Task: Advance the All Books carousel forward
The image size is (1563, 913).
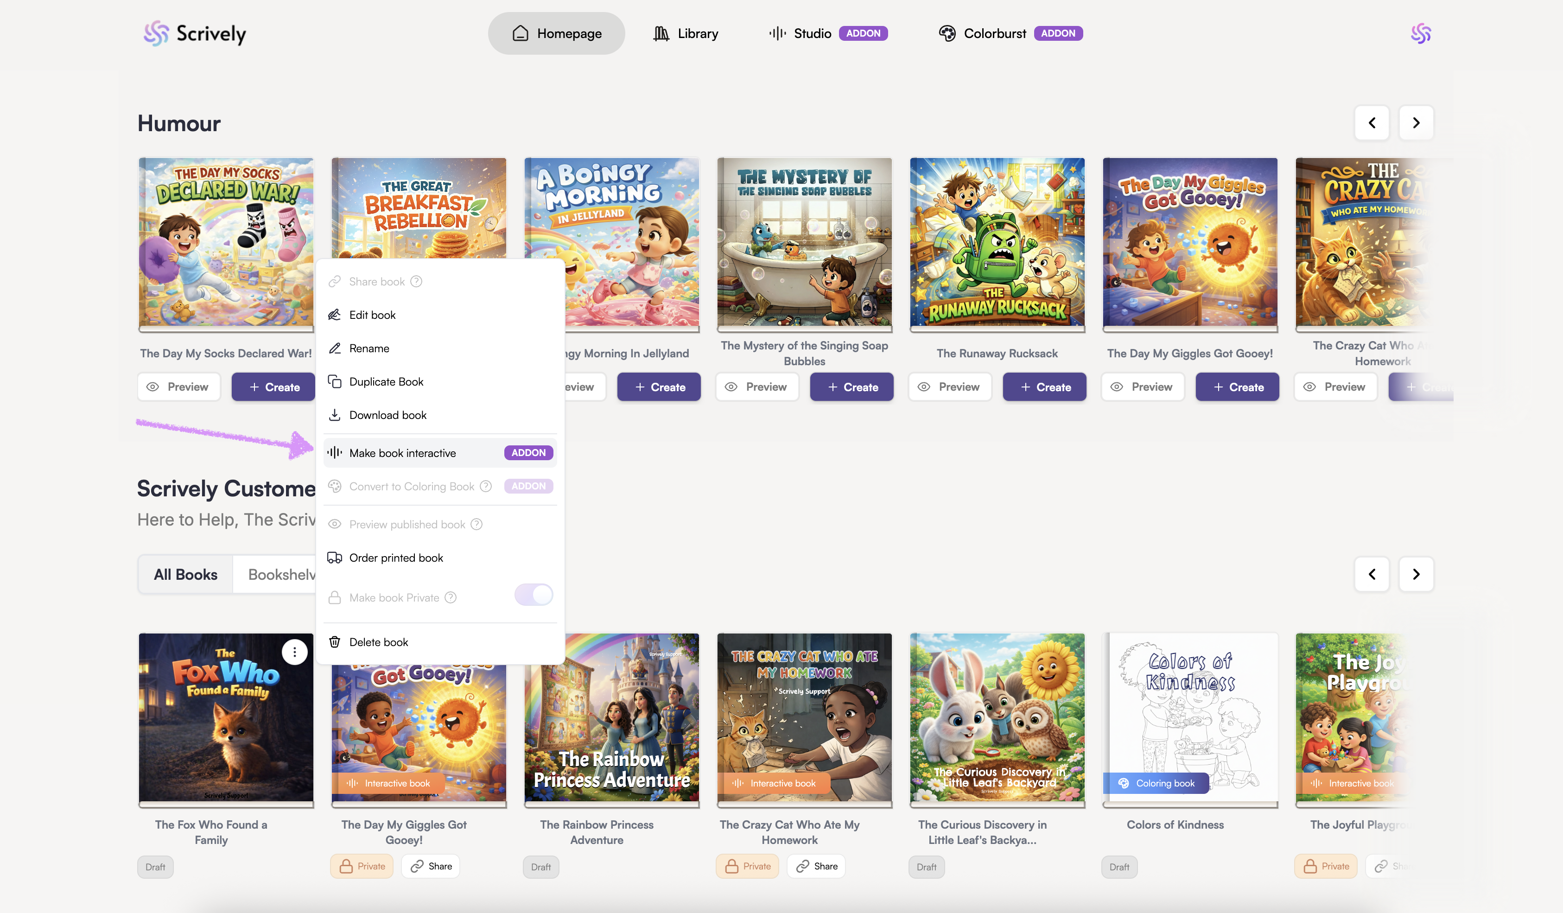Action: coord(1416,574)
